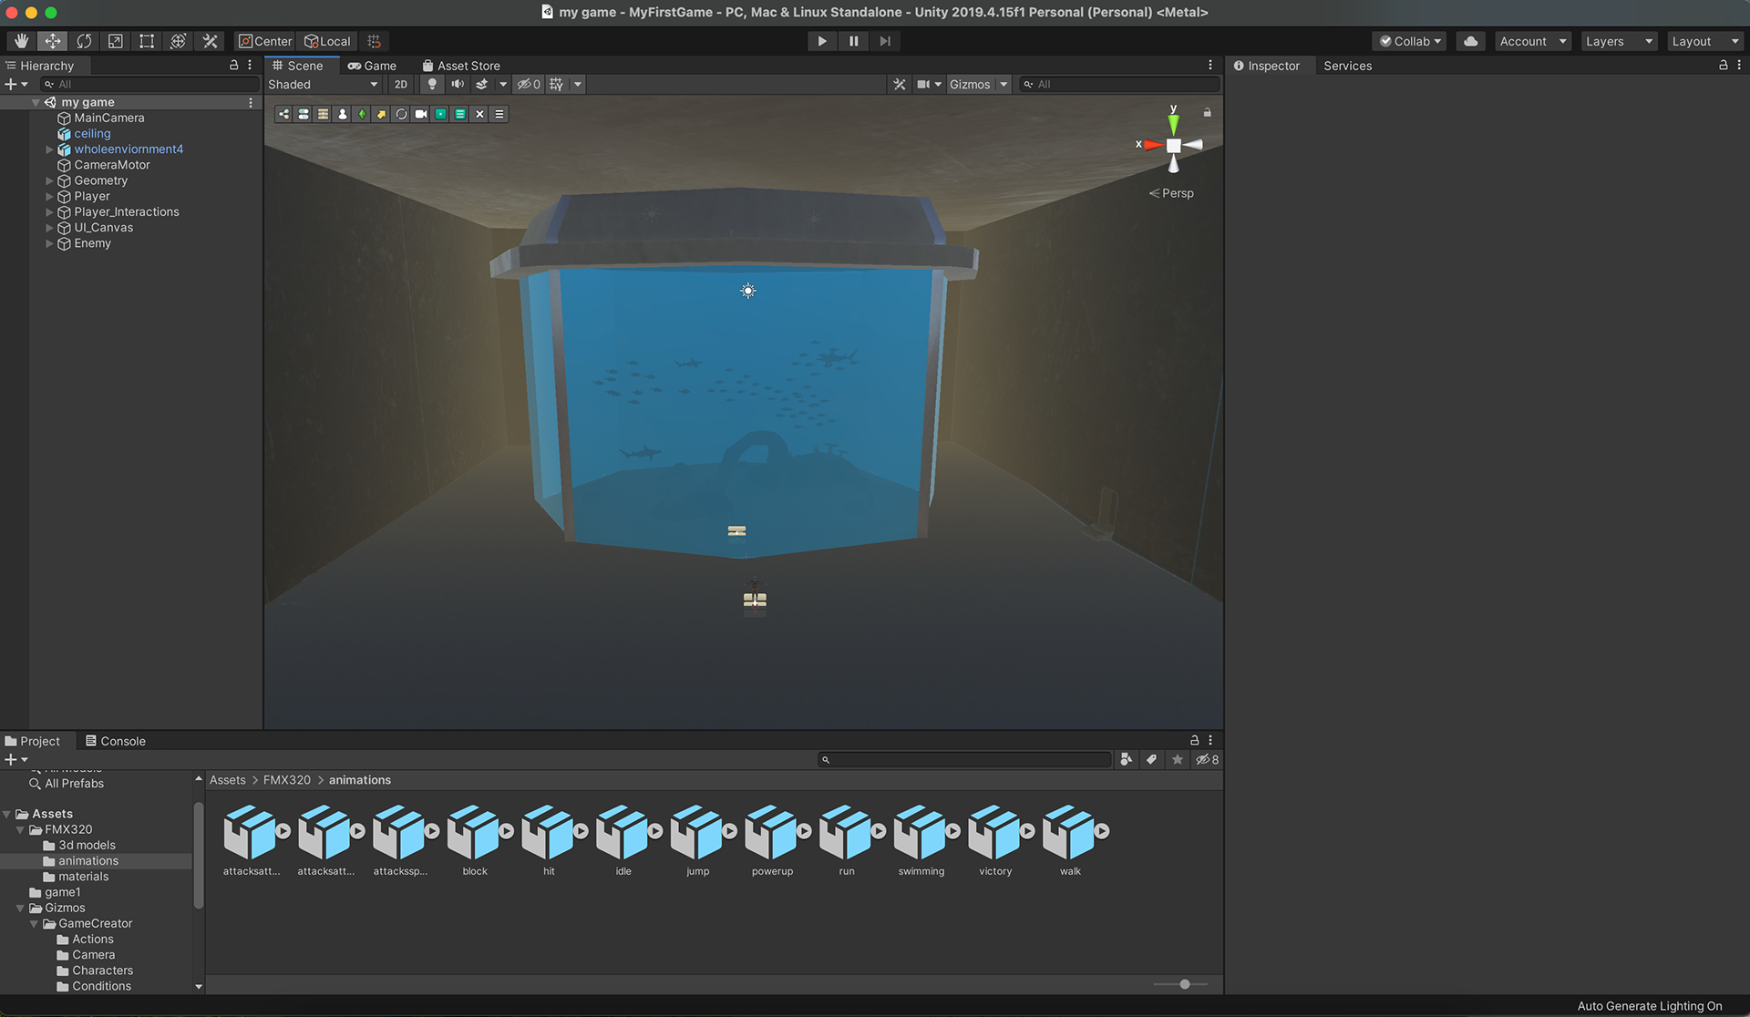
Task: Toggle scene effects like skybox
Action: click(x=482, y=84)
